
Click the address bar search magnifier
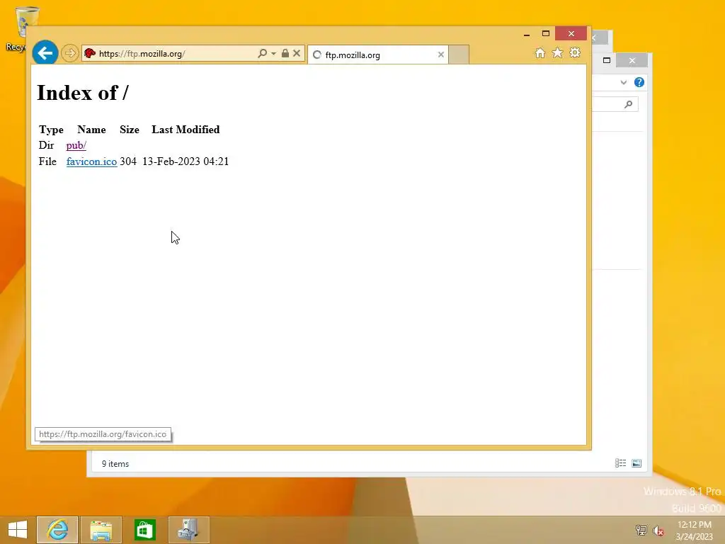pos(262,54)
